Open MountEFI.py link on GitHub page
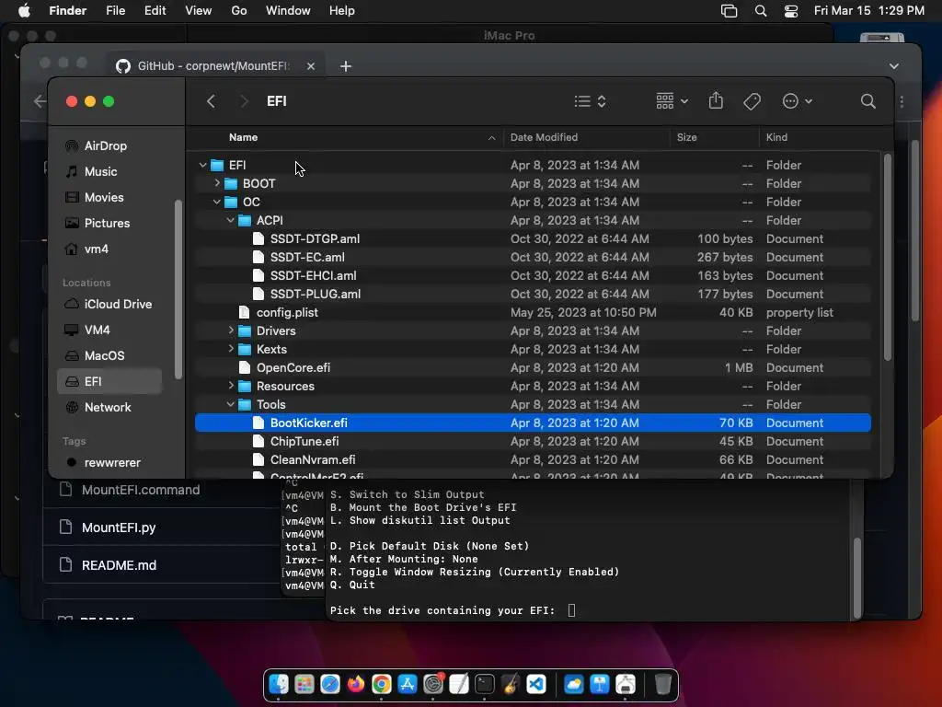Screen dimensions: 942x707 click(119, 527)
